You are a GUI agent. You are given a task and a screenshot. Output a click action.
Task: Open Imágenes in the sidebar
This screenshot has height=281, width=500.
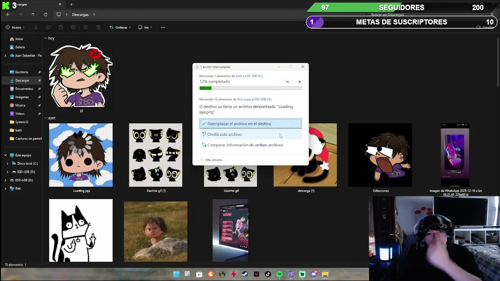[22, 97]
